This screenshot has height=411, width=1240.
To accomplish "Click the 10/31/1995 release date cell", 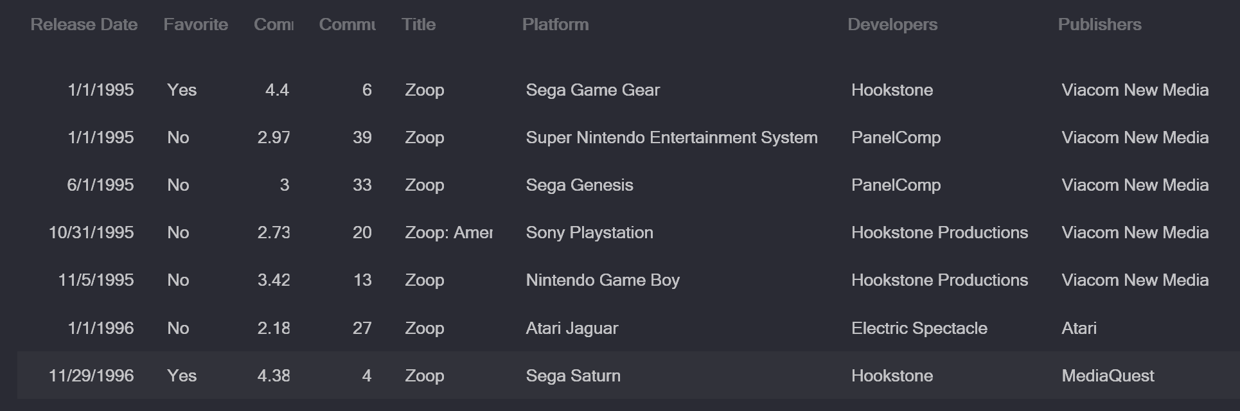I will coord(91,232).
